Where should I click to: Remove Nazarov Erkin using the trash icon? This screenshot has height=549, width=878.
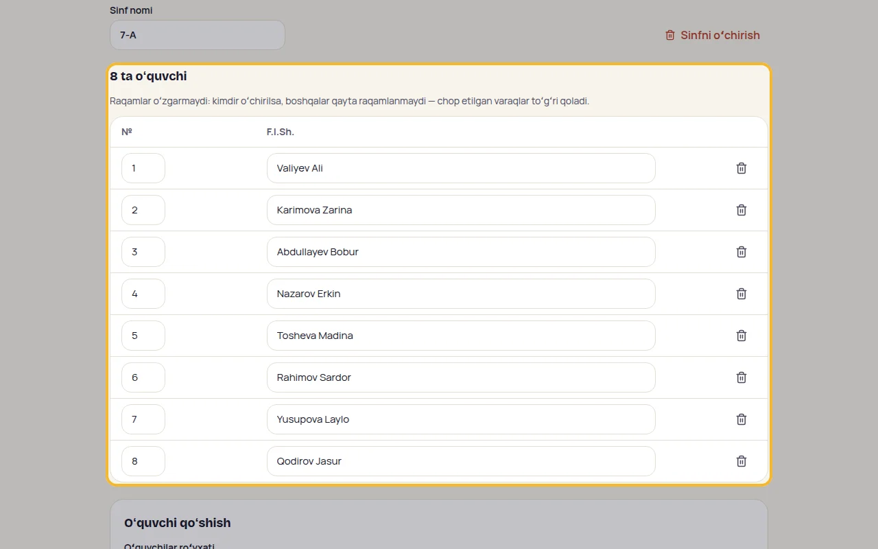tap(741, 294)
